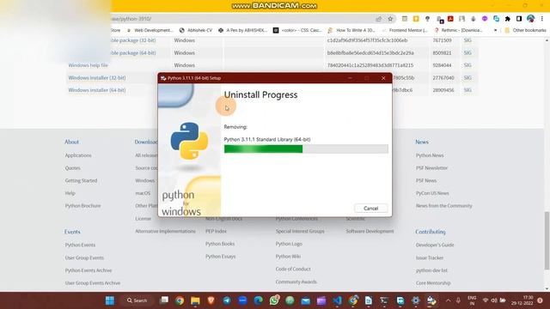Open Microsoft Edge from the taskbar
Image resolution: width=550 pixels, height=309 pixels.
pos(258,300)
